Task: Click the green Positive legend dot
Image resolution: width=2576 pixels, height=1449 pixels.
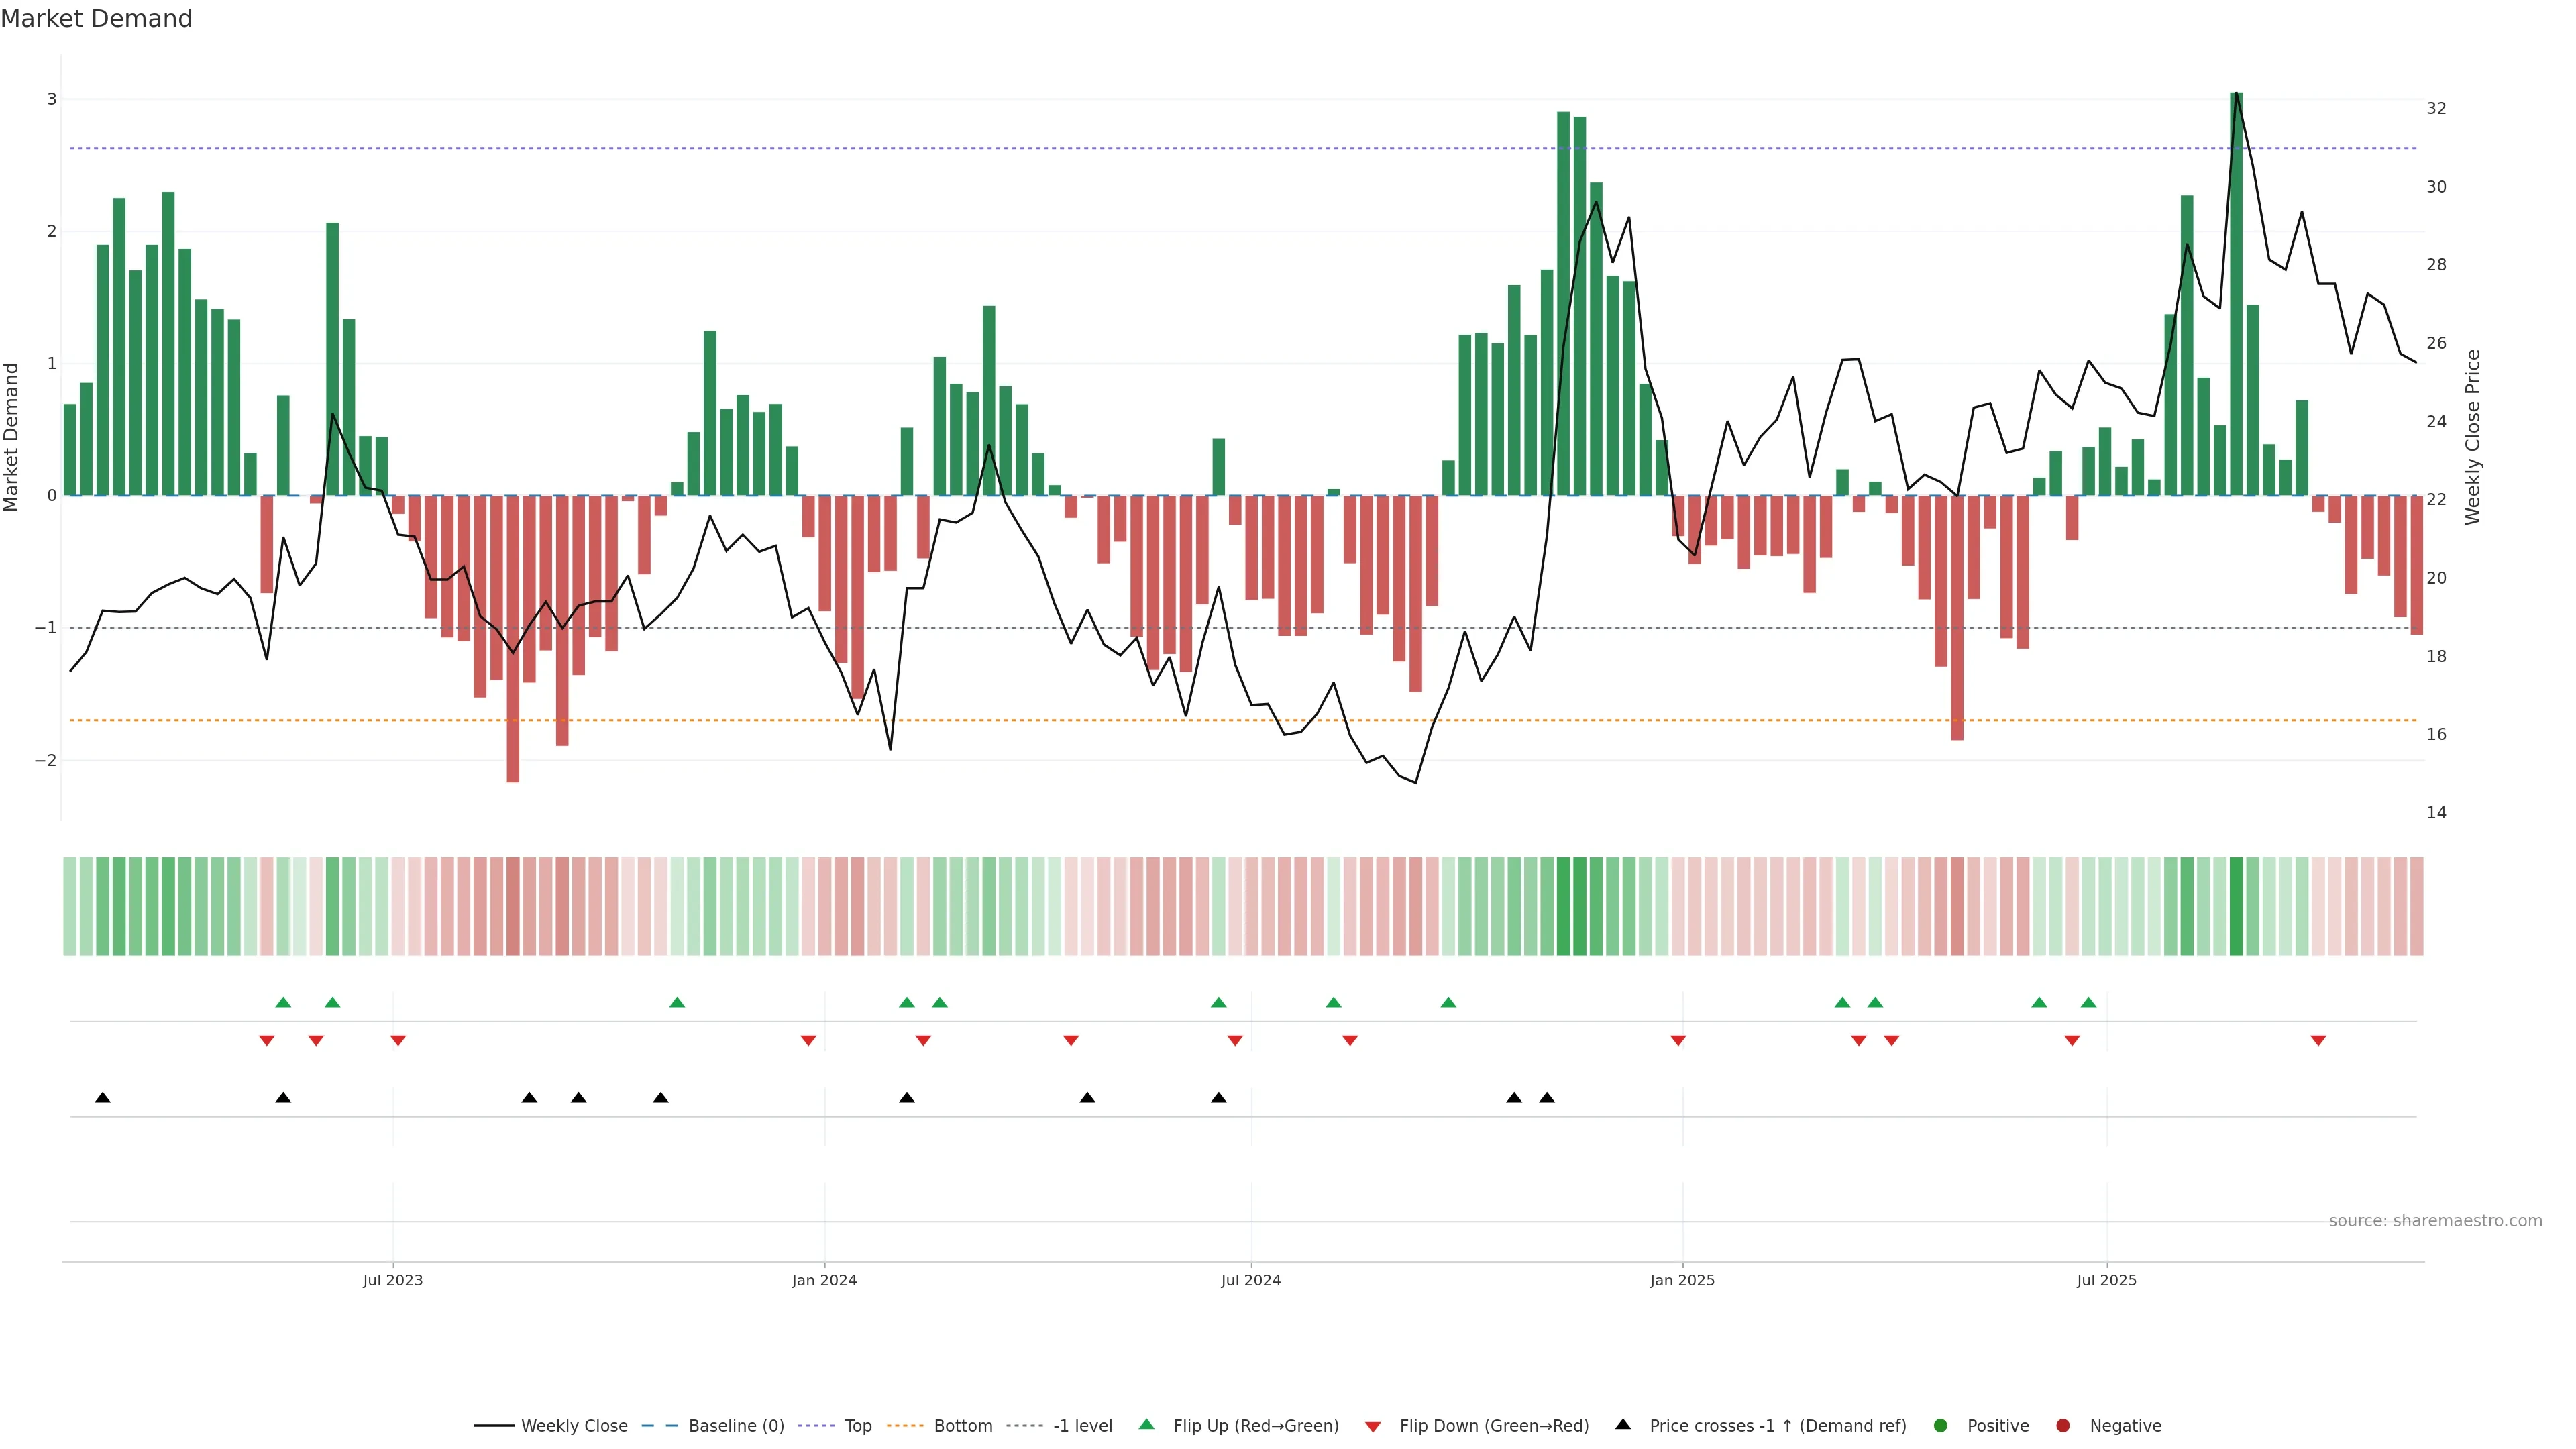Action: 1941,1426
